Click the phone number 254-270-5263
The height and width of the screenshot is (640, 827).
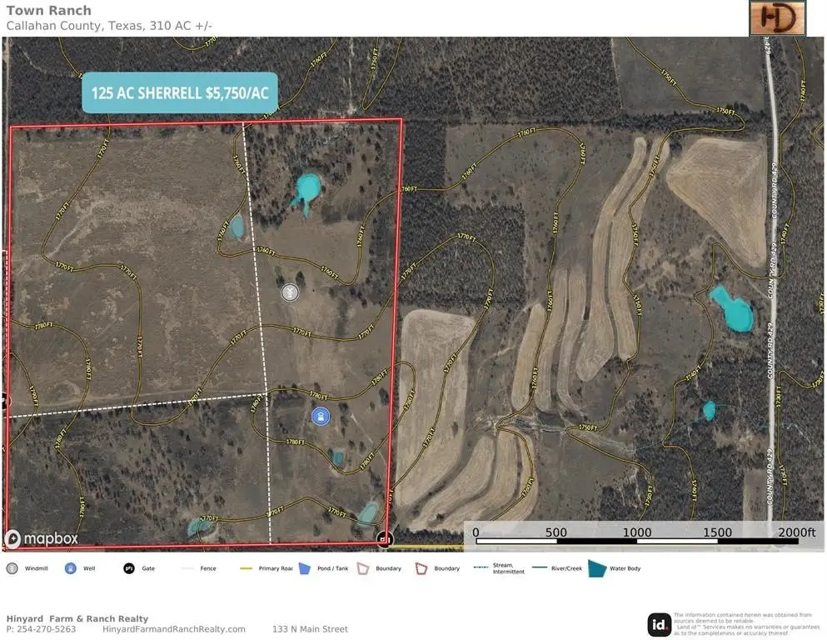(47, 629)
